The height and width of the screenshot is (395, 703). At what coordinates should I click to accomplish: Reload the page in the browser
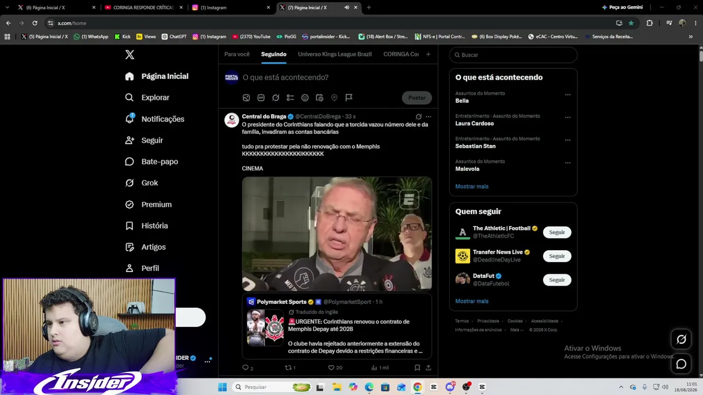point(35,23)
